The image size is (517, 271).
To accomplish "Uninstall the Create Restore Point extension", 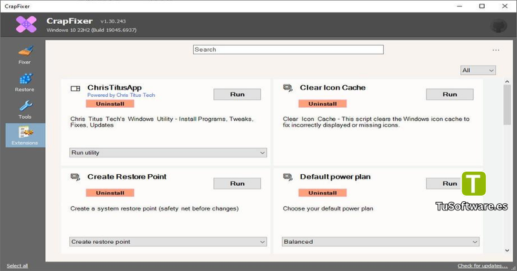I will (x=110, y=193).
